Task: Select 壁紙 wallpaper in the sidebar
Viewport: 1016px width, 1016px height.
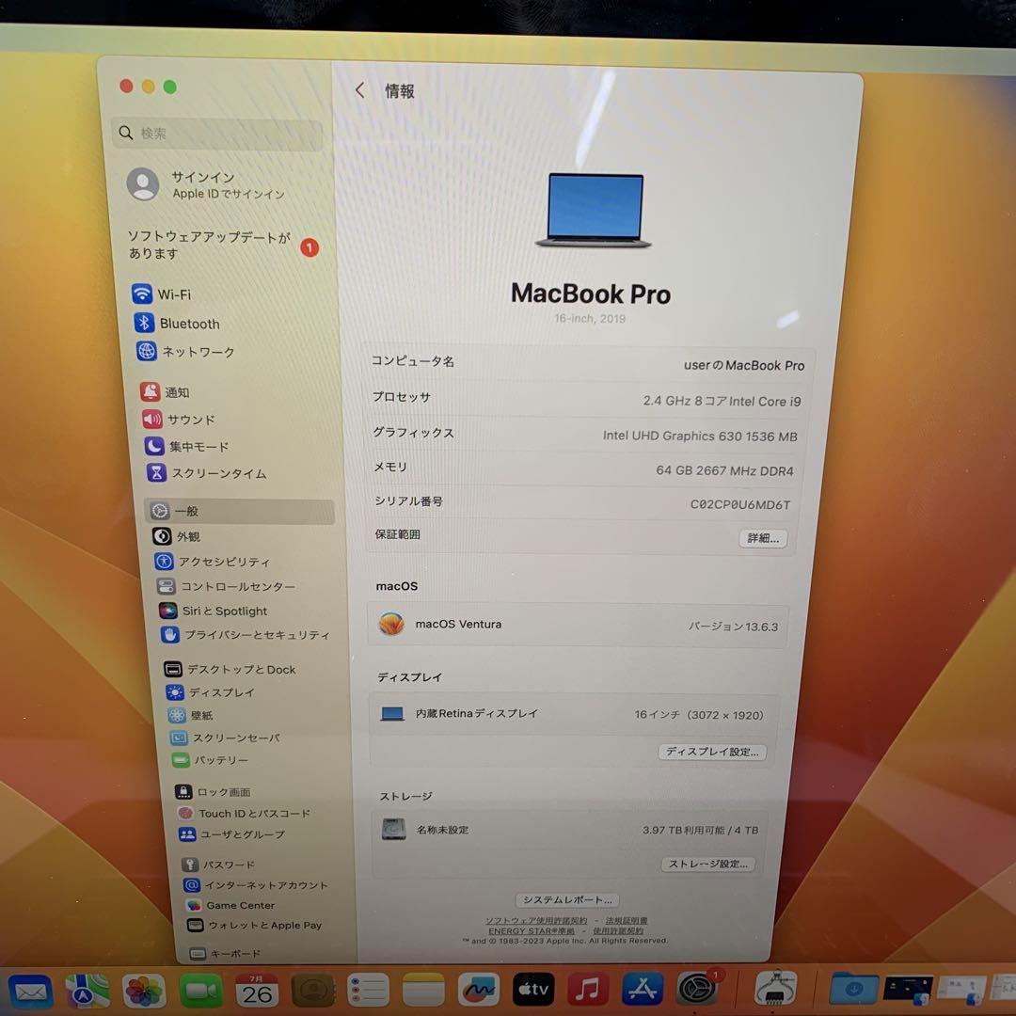Action: (191, 715)
